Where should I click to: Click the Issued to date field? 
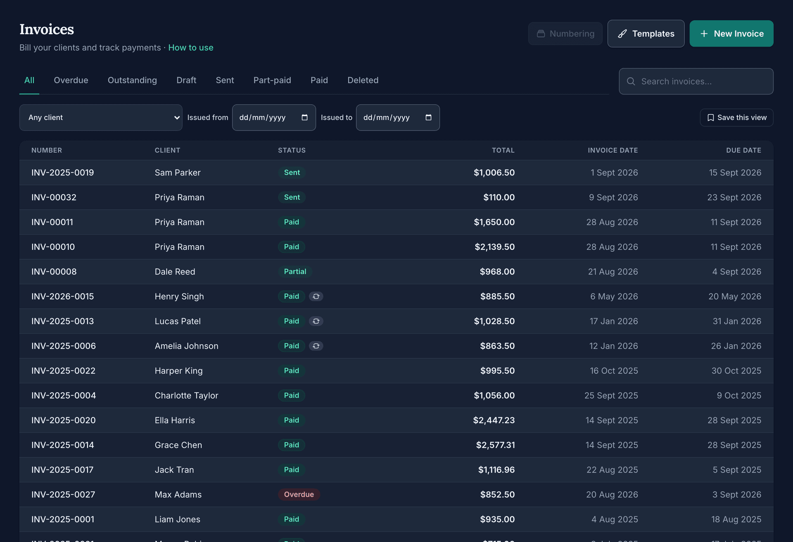click(x=398, y=118)
